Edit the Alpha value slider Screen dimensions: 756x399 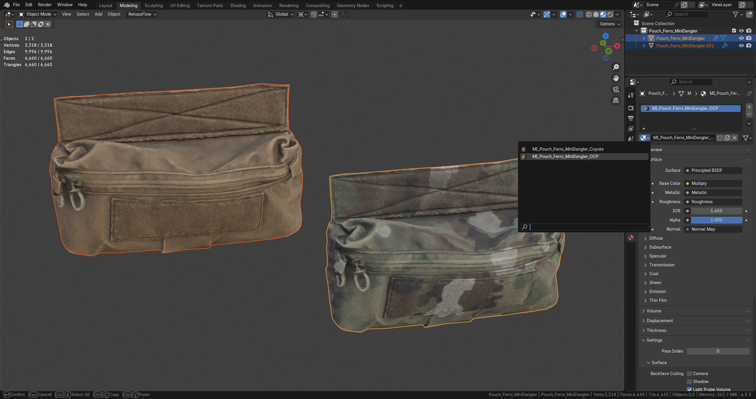tap(716, 220)
